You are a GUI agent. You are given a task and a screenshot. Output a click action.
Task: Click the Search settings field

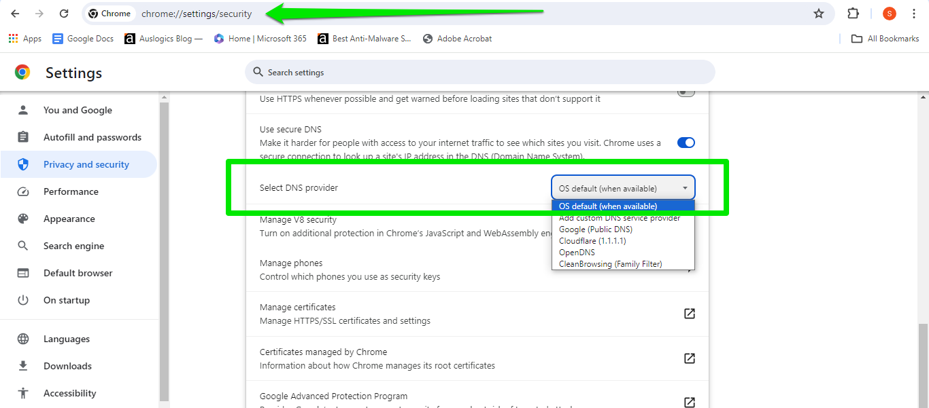tap(479, 72)
